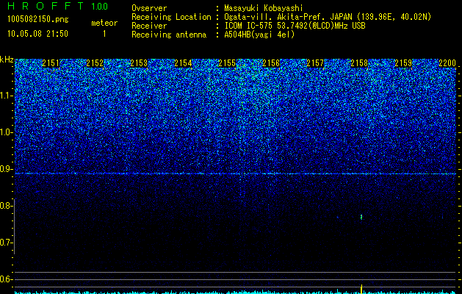Click the 0.8 kHz axis label
Screen dimensions: 462x294
tap(6, 206)
